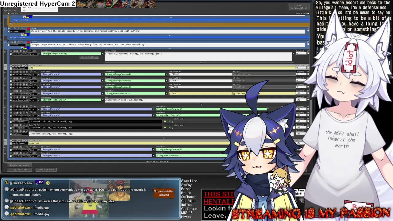This screenshot has width=393, height=221.
Task: Expand the second Information comment box
Action: [169, 48]
